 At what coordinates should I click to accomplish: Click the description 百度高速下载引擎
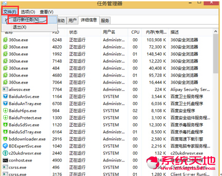point(187,139)
